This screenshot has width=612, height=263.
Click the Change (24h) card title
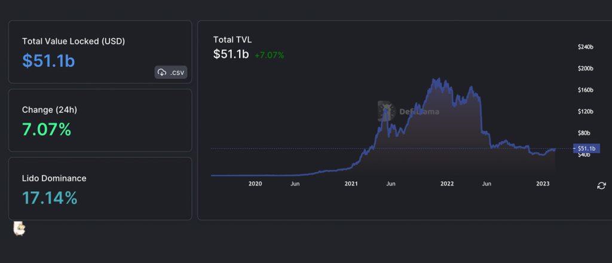50,110
